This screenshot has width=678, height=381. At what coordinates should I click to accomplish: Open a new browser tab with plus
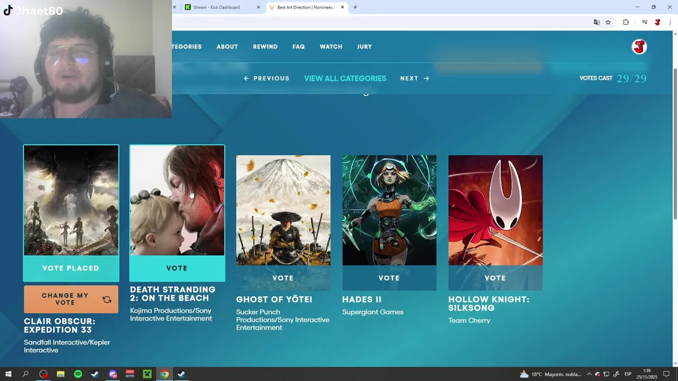point(355,7)
